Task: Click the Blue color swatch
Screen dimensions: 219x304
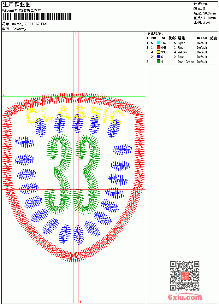Action: tap(159, 57)
